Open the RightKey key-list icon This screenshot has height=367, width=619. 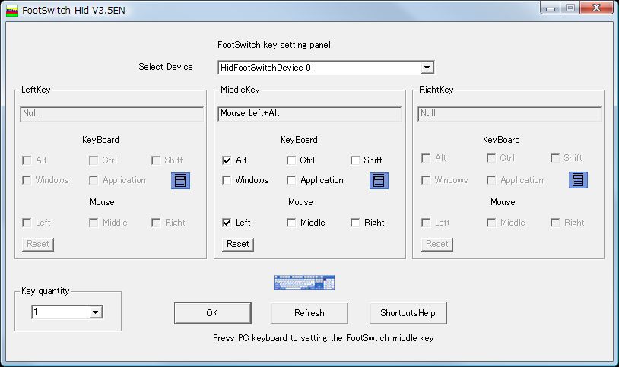tap(578, 180)
